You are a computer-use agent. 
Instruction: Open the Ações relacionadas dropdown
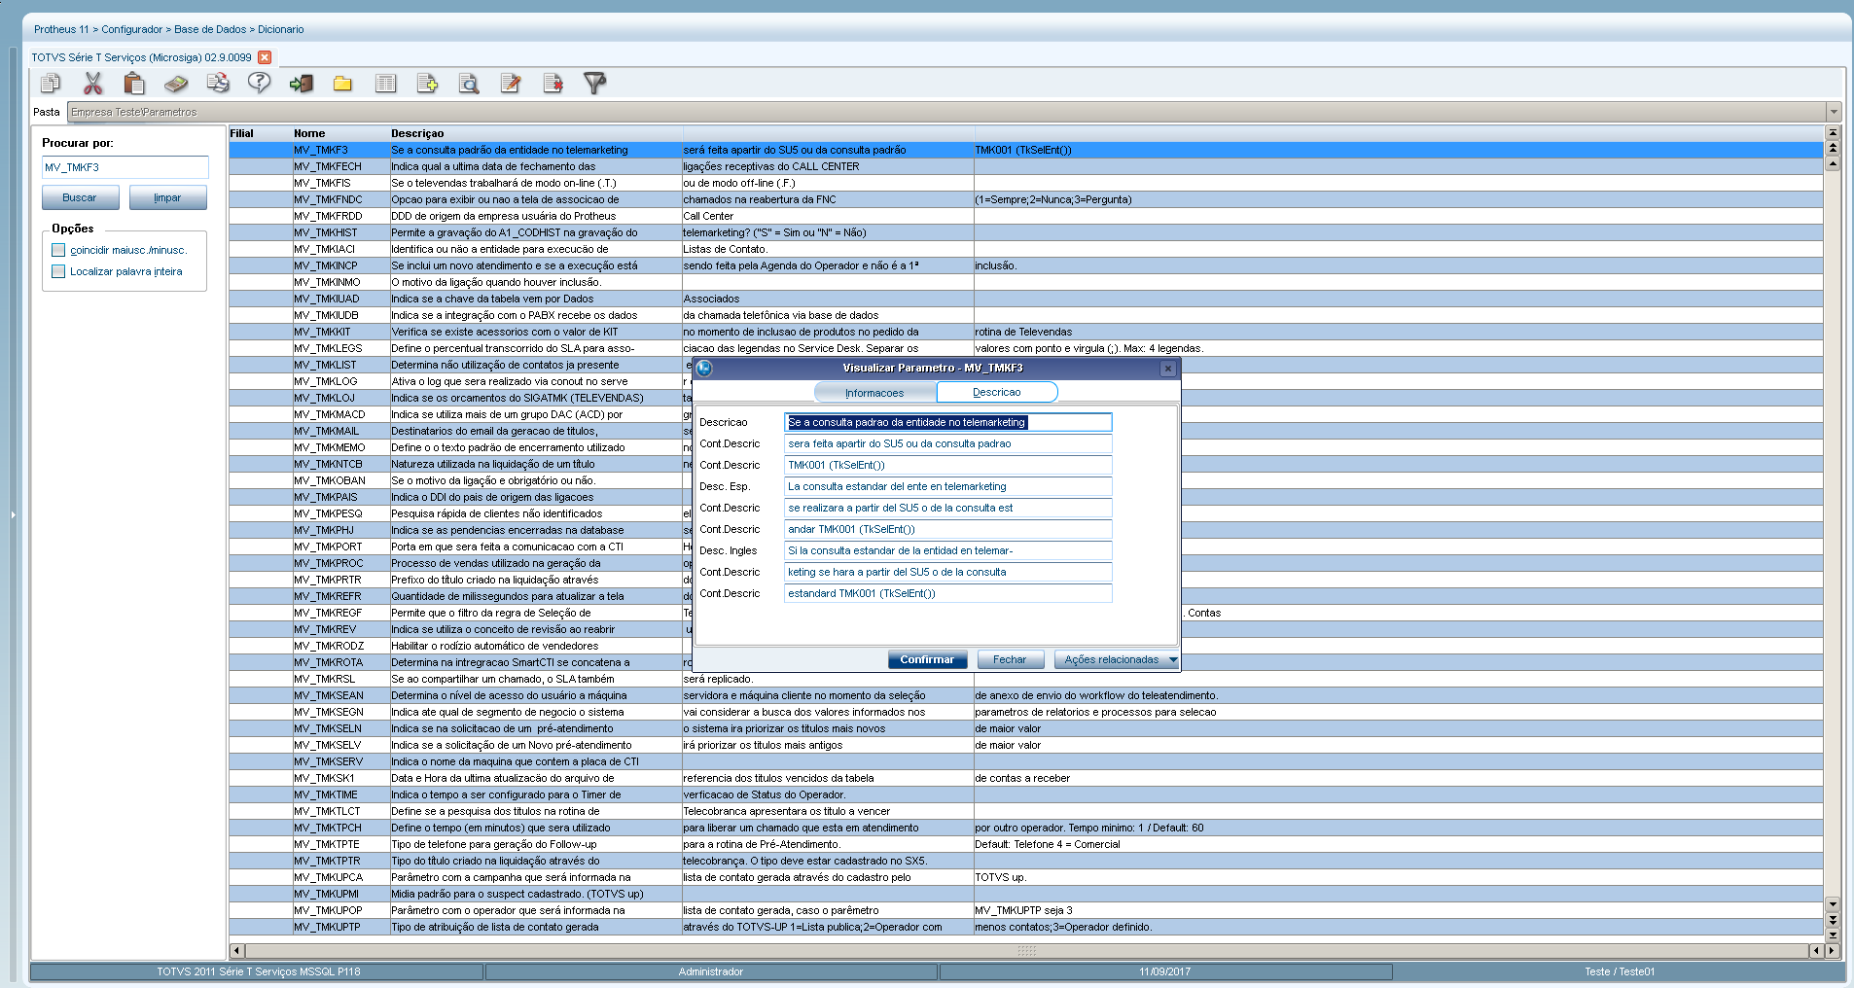pos(1117,659)
